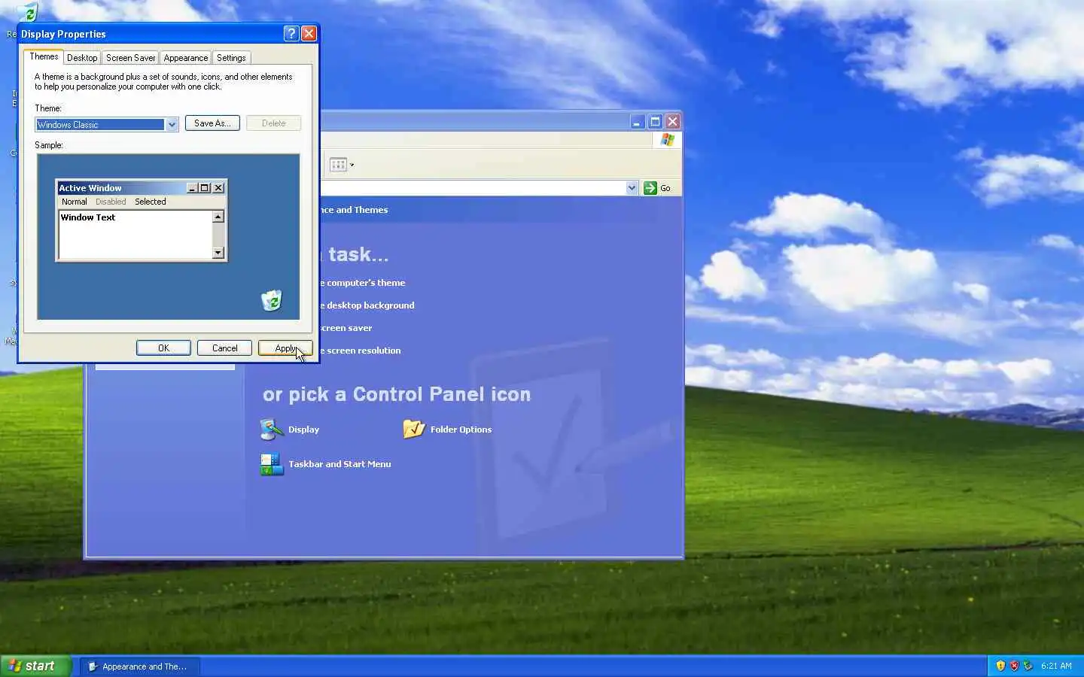
Task: Click the Save As... button
Action: click(x=212, y=123)
